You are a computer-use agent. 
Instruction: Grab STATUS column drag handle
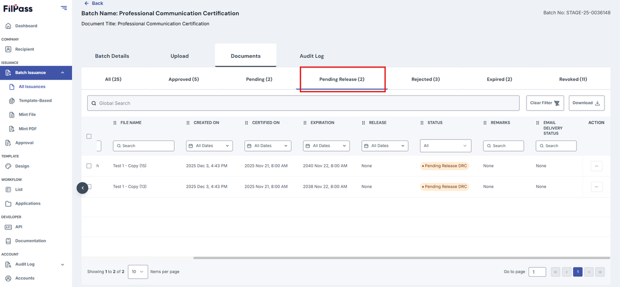[422, 123]
